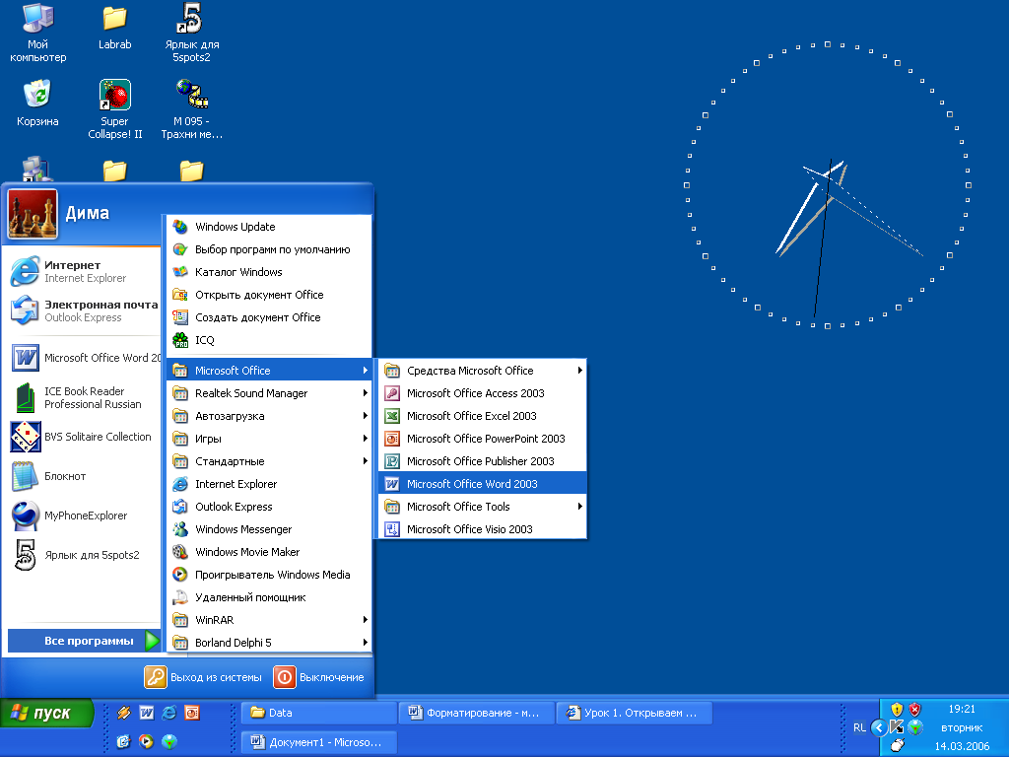Launch Microsoft Office Access 2003
The image size is (1009, 757).
[x=483, y=392]
